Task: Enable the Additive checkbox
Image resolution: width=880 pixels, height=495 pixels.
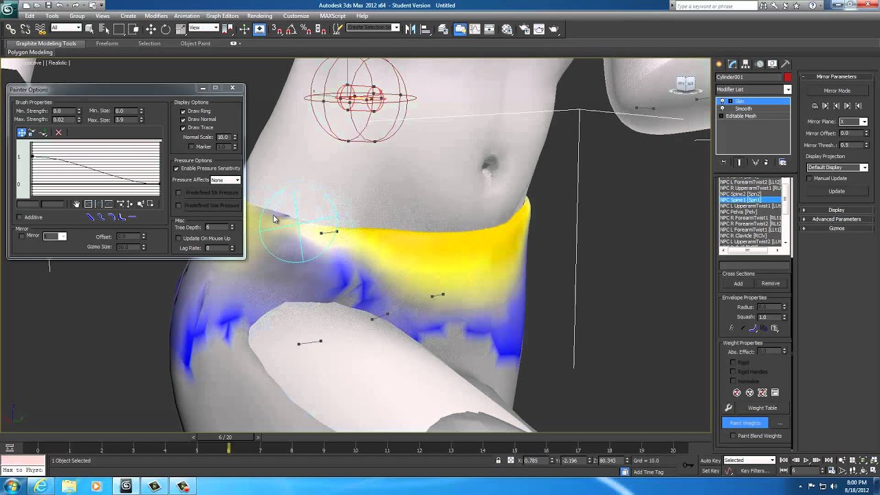Action: (x=19, y=217)
